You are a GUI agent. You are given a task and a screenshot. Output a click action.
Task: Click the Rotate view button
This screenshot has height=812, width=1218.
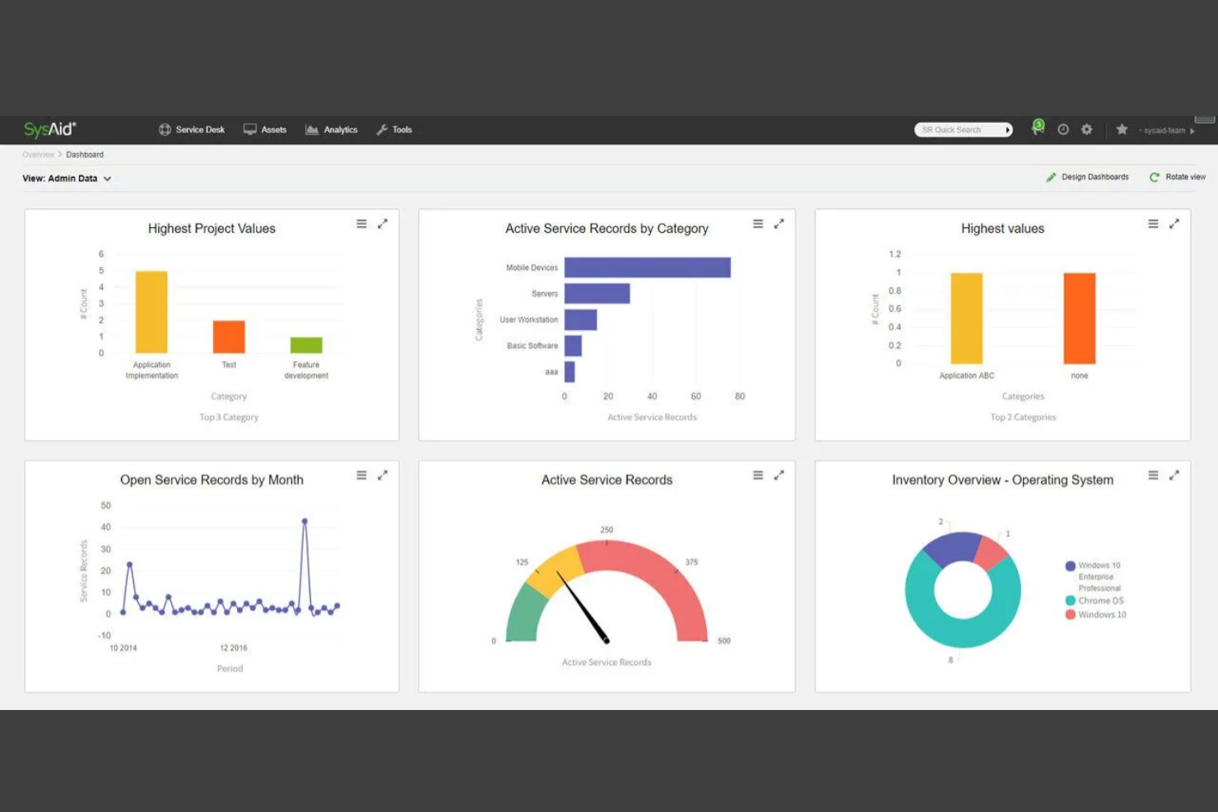tap(1177, 177)
